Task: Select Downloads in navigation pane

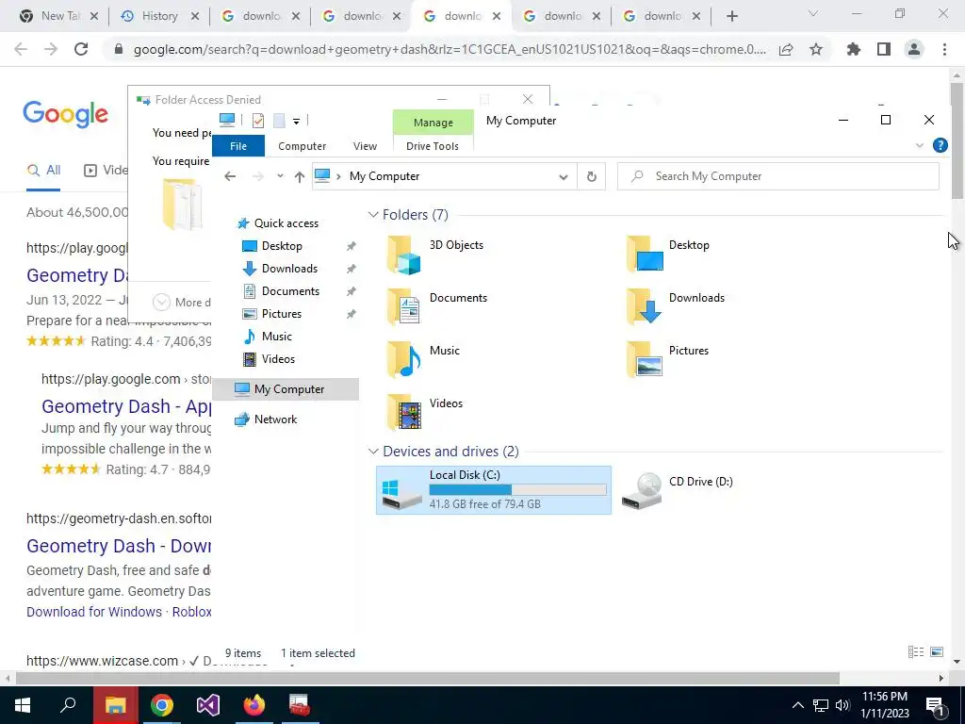Action: 289,269
